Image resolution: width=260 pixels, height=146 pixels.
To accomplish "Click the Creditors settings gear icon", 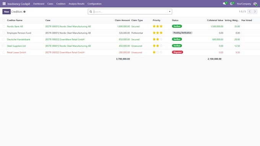I will pyautogui.click(x=24, y=12).
